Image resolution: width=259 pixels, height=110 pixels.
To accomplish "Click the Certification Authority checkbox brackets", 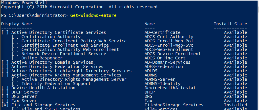I will point(15,37).
